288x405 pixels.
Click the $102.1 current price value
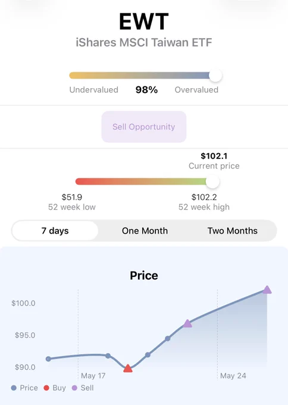tap(214, 156)
